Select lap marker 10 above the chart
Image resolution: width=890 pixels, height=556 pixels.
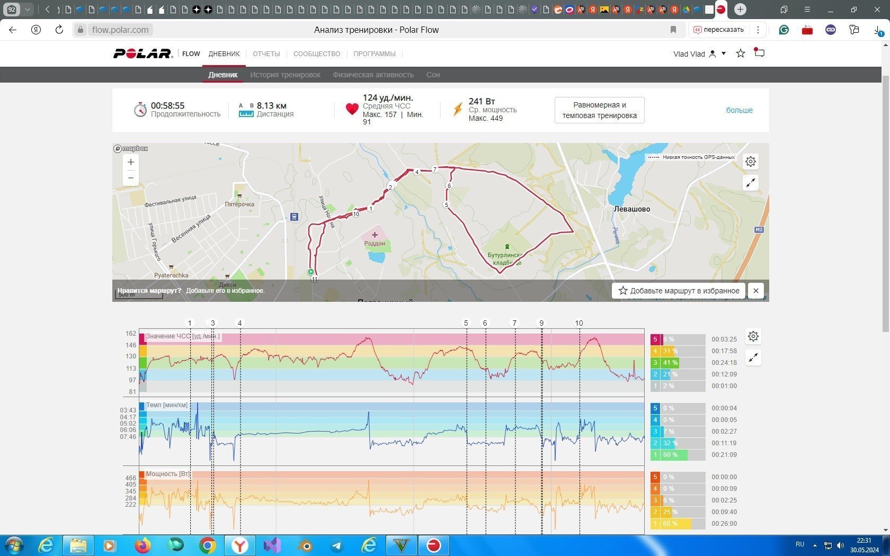click(x=578, y=323)
